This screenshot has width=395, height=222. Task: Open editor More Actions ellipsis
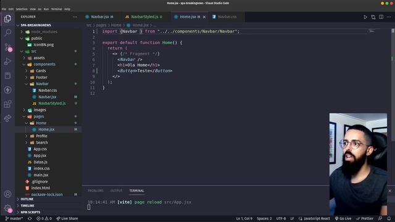pos(389,17)
